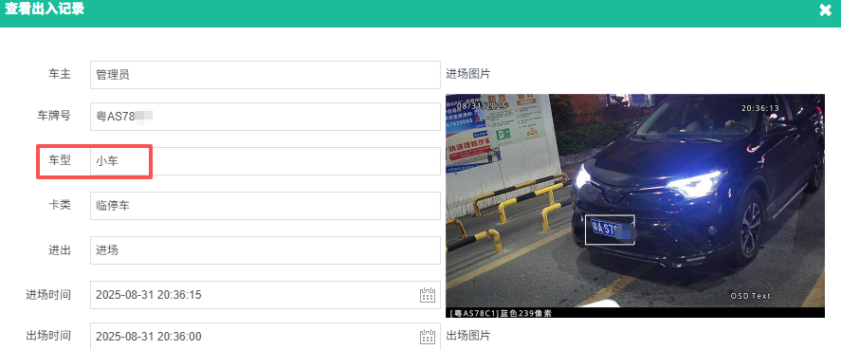Close the 查看出入记录 dialog with X
841x350 pixels.
(826, 10)
